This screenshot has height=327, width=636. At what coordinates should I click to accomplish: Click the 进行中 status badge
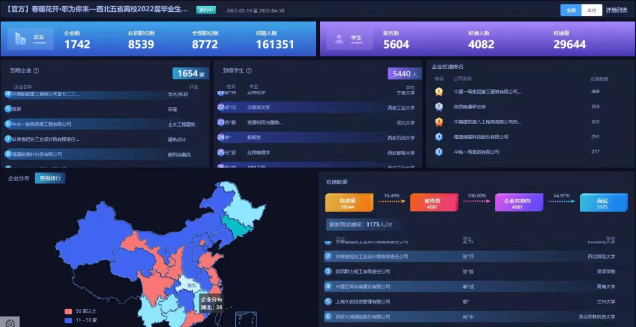[206, 10]
